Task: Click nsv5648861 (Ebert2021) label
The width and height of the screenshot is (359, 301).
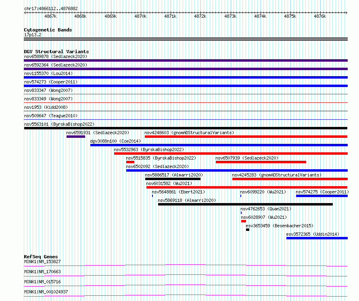Action: pyautogui.click(x=178, y=192)
